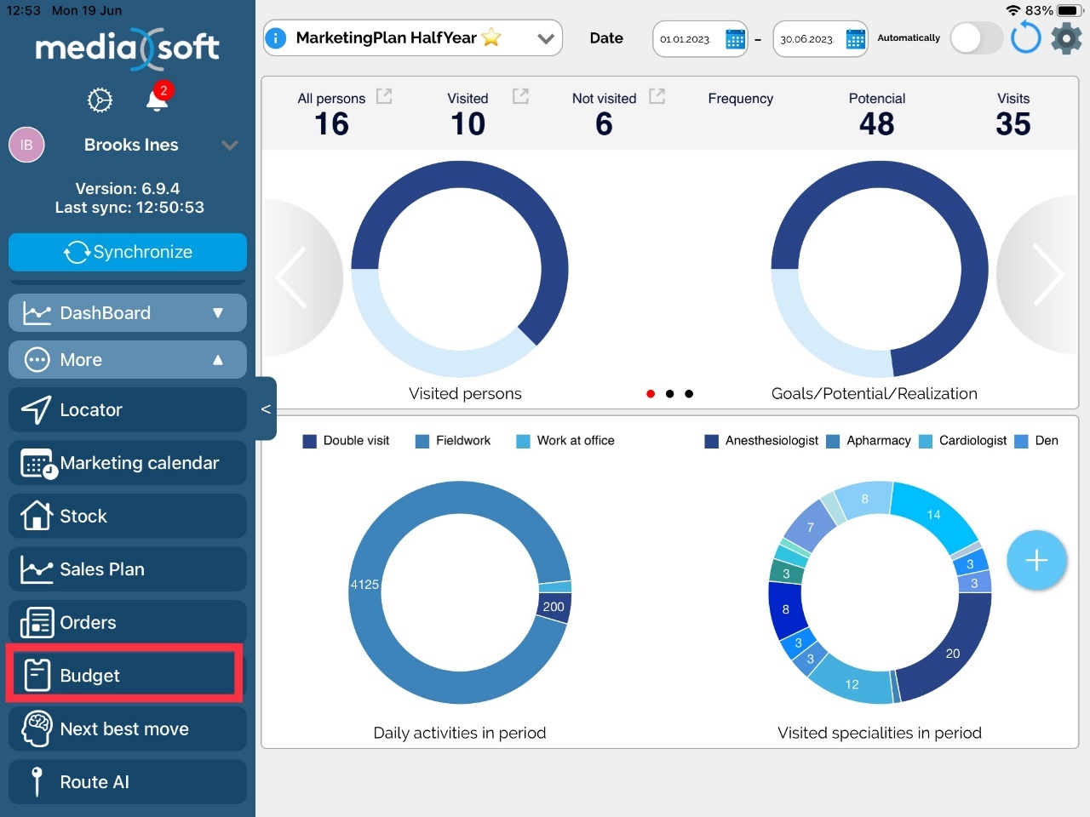
Task: Click the blue info icon
Action: (276, 38)
